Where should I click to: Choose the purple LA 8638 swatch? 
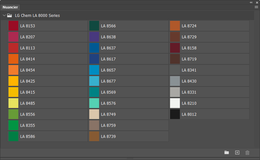94,37
